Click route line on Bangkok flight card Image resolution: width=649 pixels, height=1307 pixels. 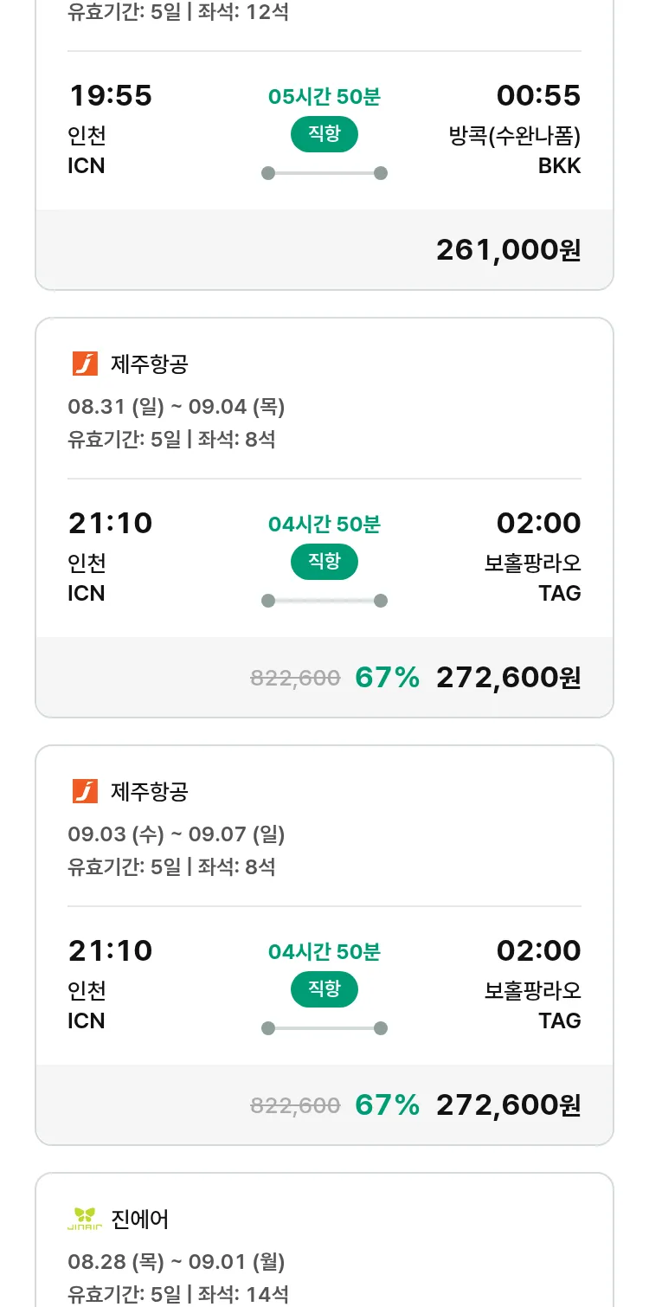324,173
